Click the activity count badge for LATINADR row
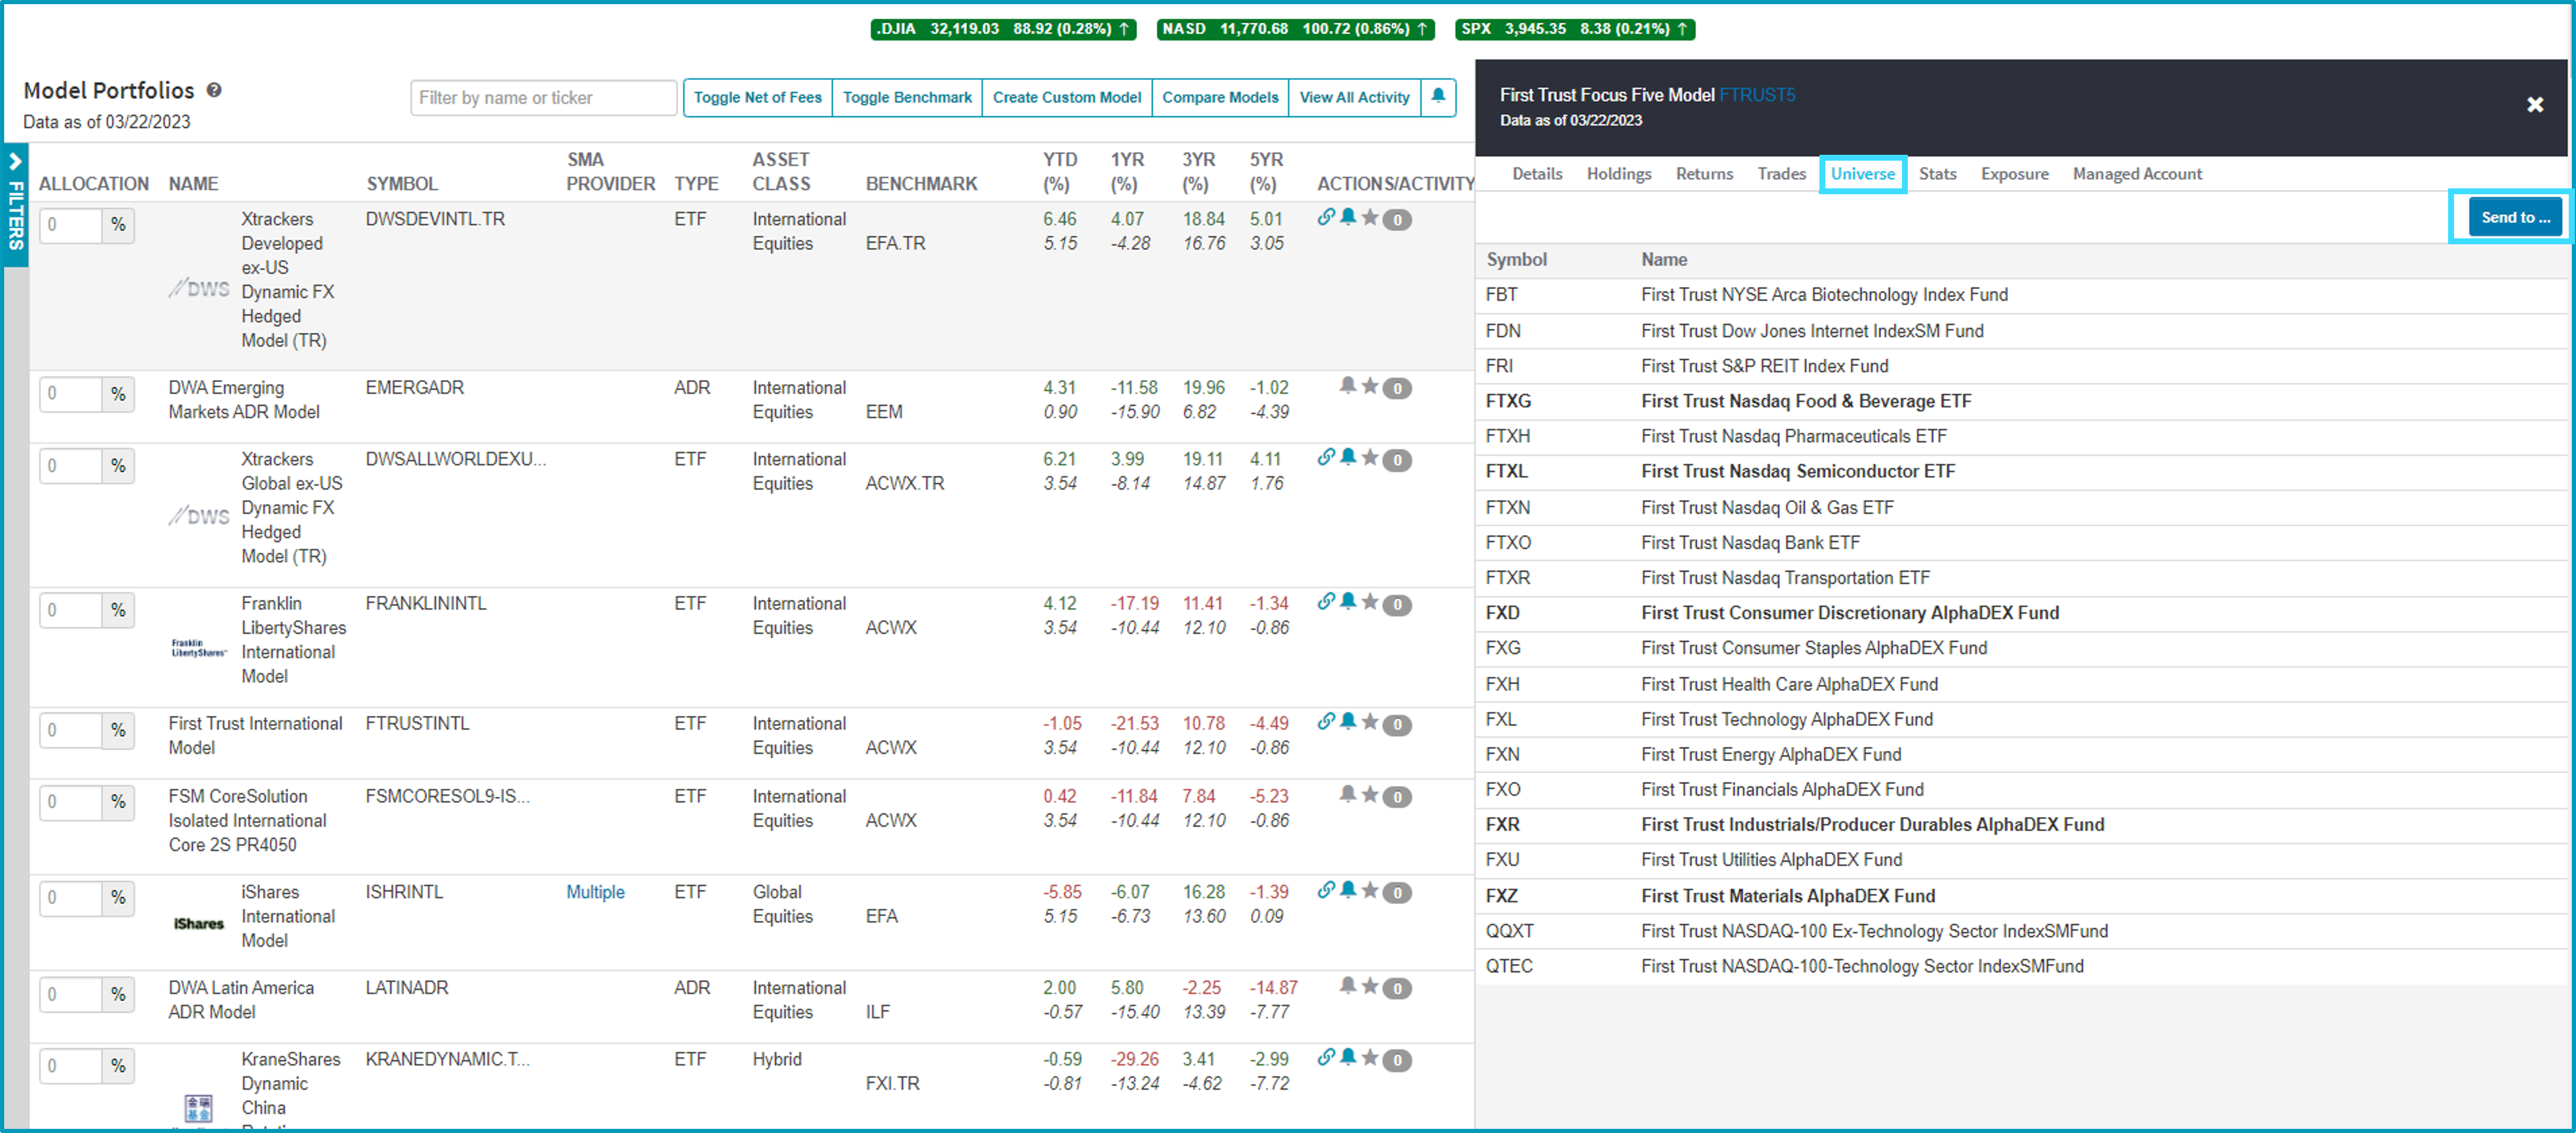 point(1397,989)
